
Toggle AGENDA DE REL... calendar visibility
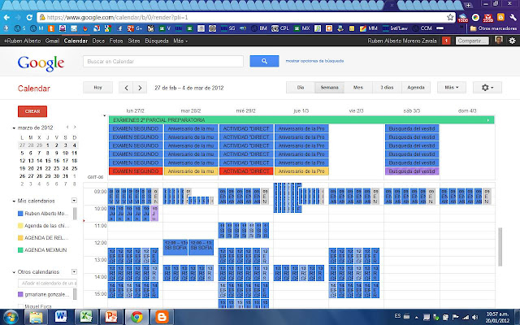pos(20,238)
